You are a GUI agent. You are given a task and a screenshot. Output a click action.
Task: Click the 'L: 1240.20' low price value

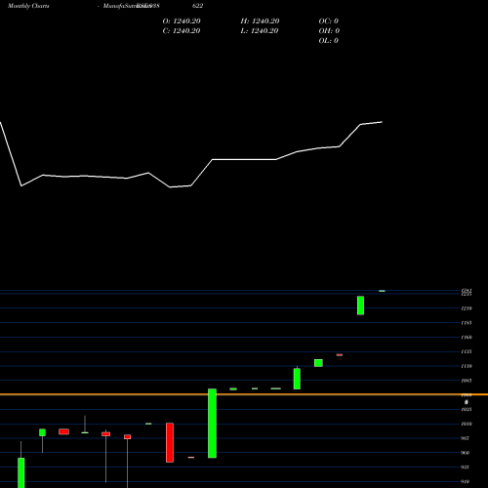(x=260, y=30)
